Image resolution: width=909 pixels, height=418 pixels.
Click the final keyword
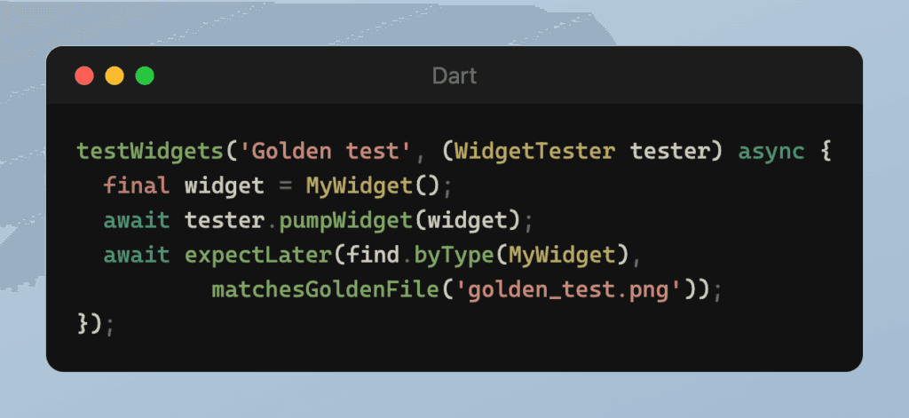(138, 186)
